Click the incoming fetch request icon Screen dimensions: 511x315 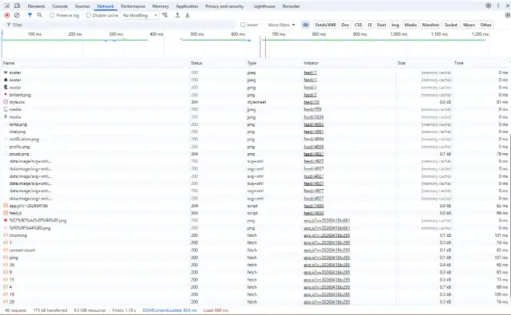coord(6,235)
